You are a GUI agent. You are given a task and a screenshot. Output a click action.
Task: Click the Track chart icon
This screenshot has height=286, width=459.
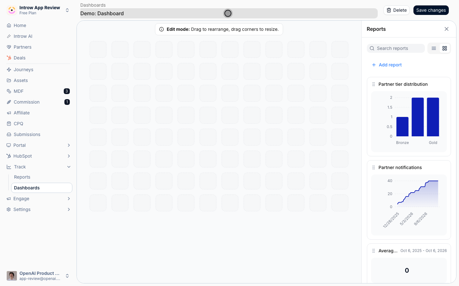point(9,167)
